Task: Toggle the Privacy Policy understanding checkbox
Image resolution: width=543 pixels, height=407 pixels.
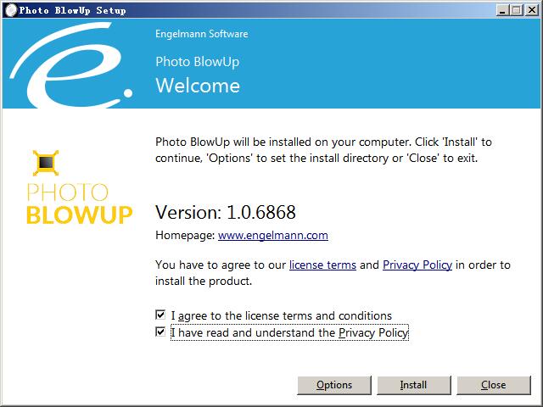Action: [160, 332]
